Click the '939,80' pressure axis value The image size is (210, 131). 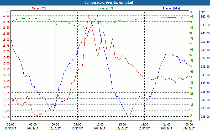[204, 42]
